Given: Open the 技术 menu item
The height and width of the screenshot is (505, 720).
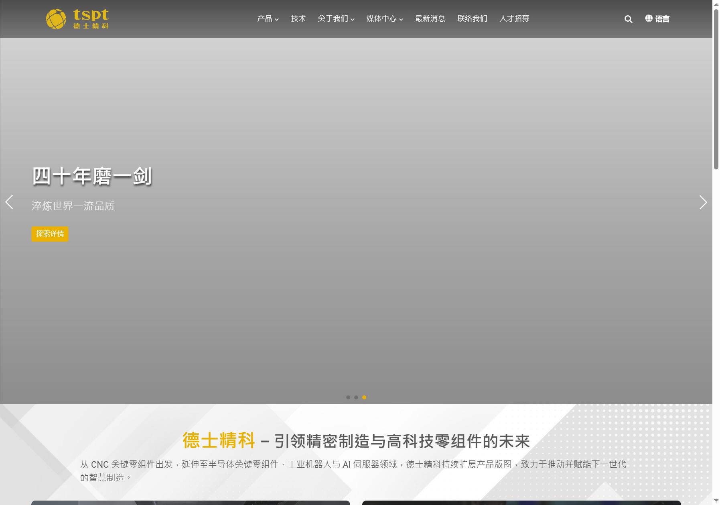Looking at the screenshot, I should (298, 18).
